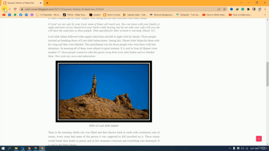Open the YouTube bookmark icon
This screenshot has height=151, width=269.
(x=4, y=15)
